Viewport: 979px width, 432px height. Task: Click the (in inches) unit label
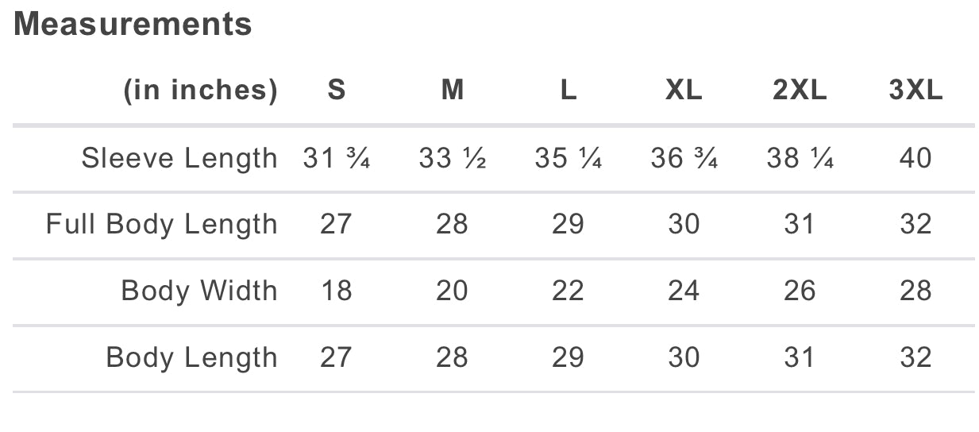tap(201, 91)
